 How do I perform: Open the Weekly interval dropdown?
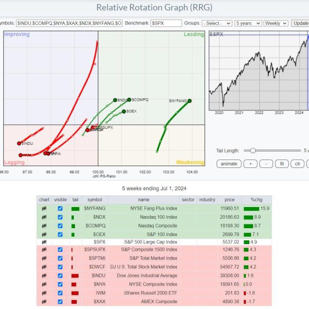276,23
